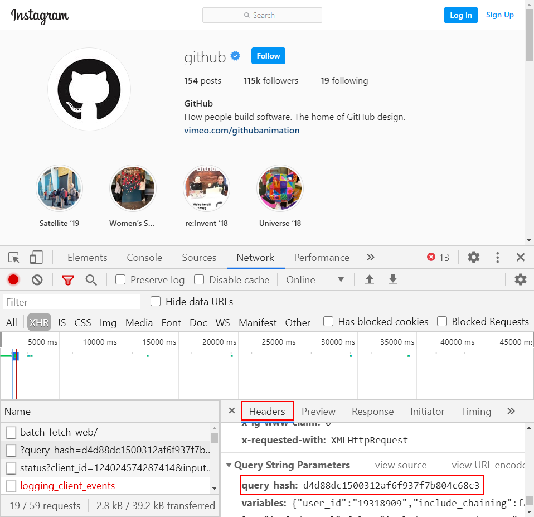
Task: Stop recording network log red button
Action: coord(13,280)
